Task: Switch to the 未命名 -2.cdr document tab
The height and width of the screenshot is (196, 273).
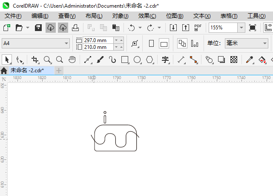Action: (27, 70)
